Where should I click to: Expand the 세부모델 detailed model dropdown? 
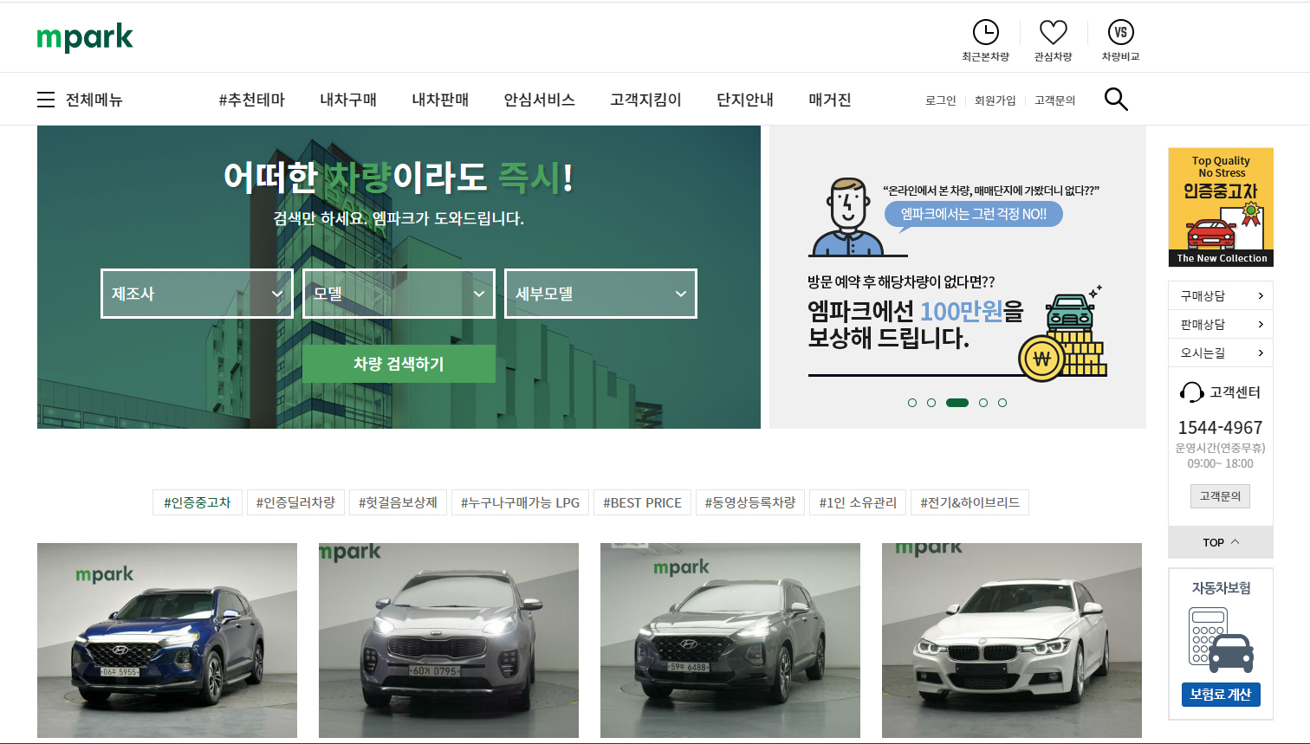[600, 294]
